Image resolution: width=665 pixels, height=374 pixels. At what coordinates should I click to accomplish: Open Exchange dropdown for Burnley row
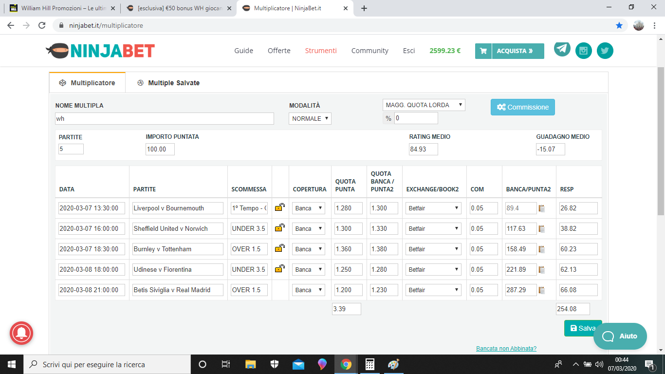pyautogui.click(x=433, y=249)
